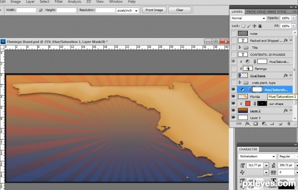Click the lock all padlock icon

(x=260, y=26)
